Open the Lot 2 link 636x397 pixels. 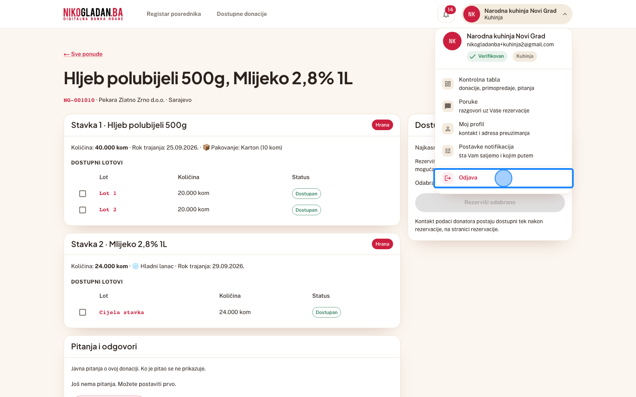pyautogui.click(x=108, y=210)
